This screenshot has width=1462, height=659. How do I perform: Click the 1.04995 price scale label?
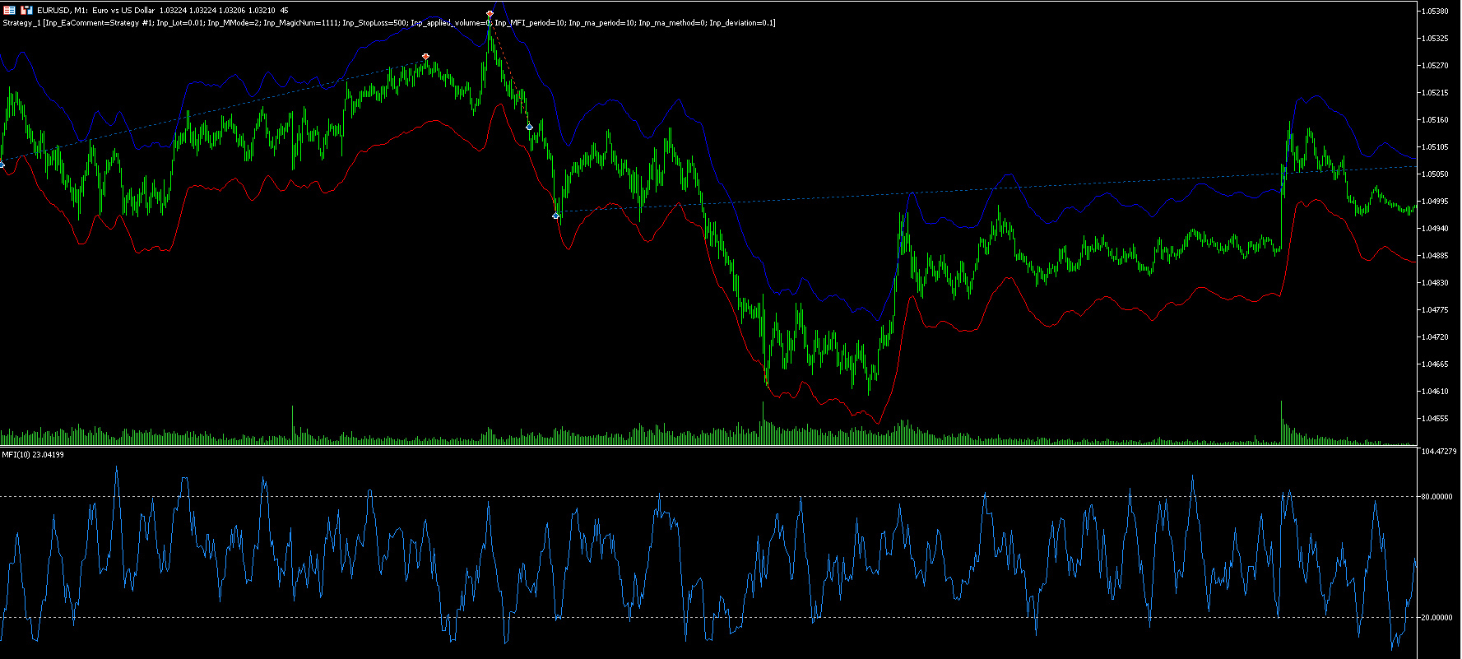1435,202
